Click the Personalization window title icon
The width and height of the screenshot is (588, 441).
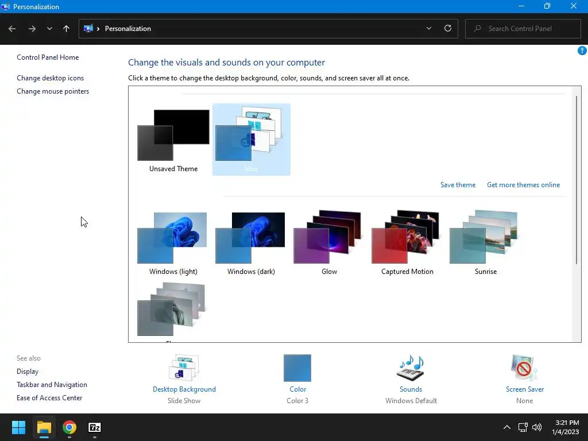click(x=5, y=6)
